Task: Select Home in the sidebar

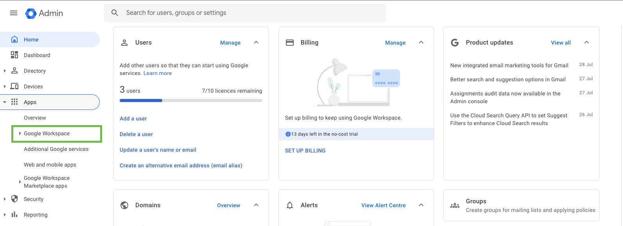Action: coord(50,39)
